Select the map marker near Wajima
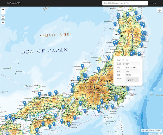 coord(82,66)
